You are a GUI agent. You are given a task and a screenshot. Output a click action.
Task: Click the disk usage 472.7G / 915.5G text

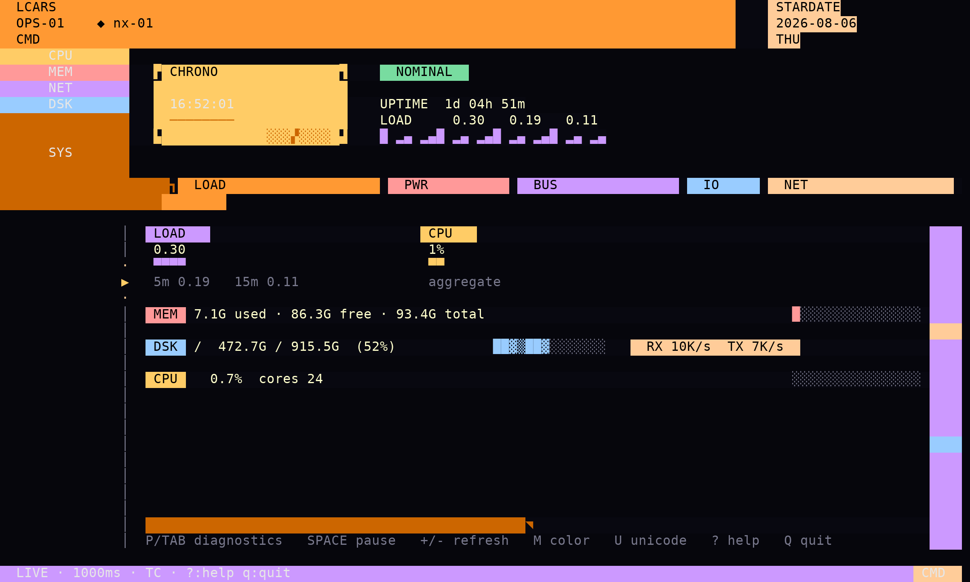(x=279, y=347)
